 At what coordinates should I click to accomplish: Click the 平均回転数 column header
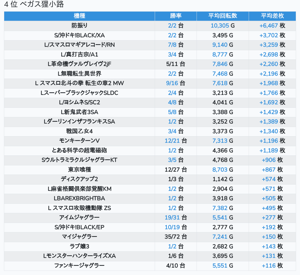pos(223,16)
